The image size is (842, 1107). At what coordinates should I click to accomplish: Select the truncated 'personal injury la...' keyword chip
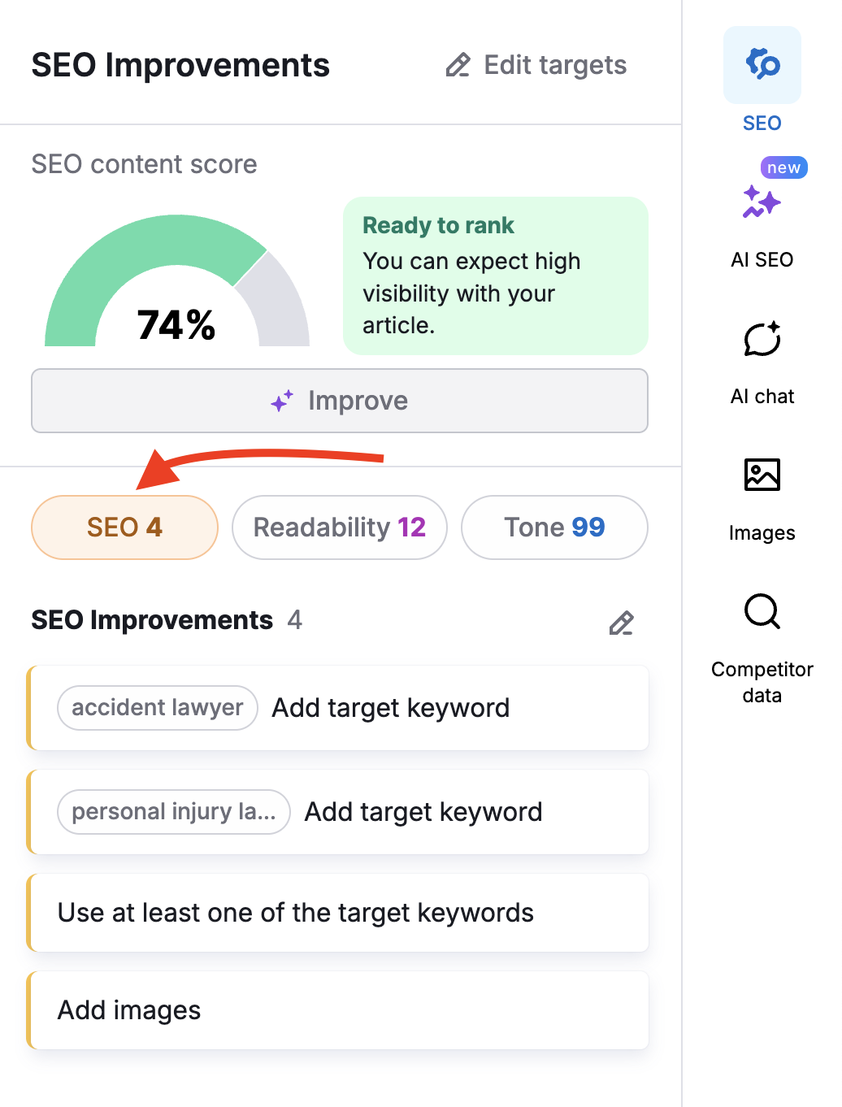coord(173,811)
